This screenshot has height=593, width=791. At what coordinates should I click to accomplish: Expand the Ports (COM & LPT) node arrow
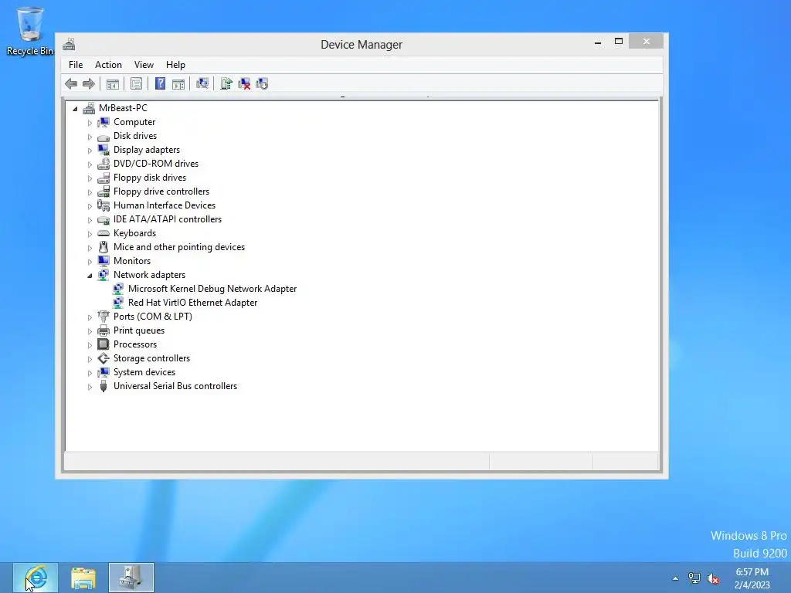(x=90, y=317)
